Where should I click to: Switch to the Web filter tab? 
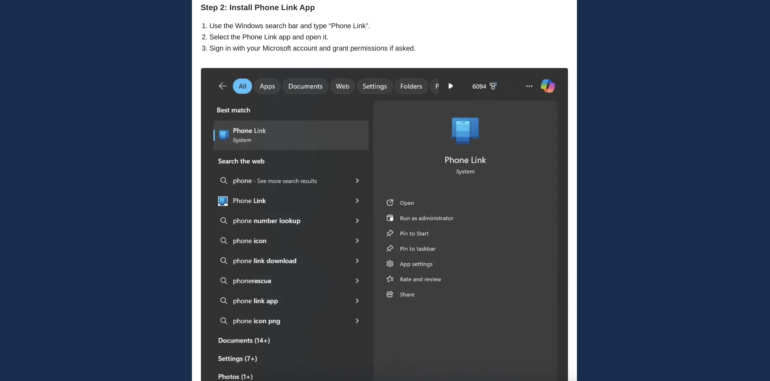coord(343,86)
